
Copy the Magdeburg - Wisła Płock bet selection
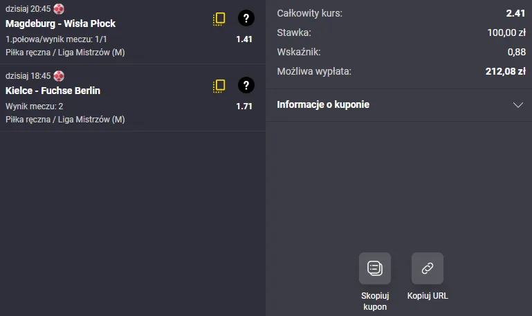click(219, 19)
